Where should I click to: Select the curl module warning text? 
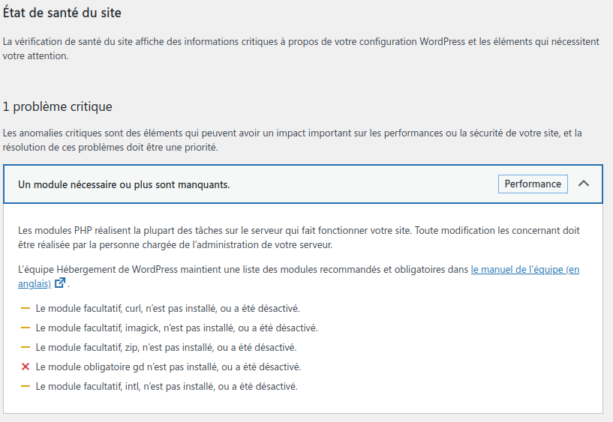[x=168, y=308]
